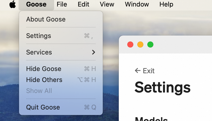Open the Edit menu
This screenshot has width=212, height=121.
83,4
